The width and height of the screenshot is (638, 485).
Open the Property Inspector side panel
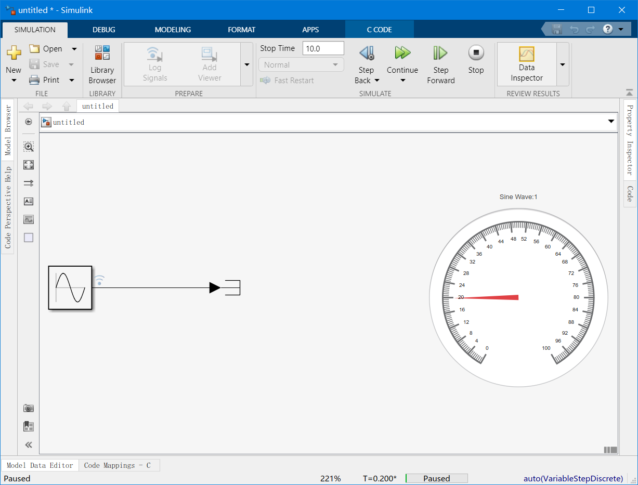pos(629,139)
